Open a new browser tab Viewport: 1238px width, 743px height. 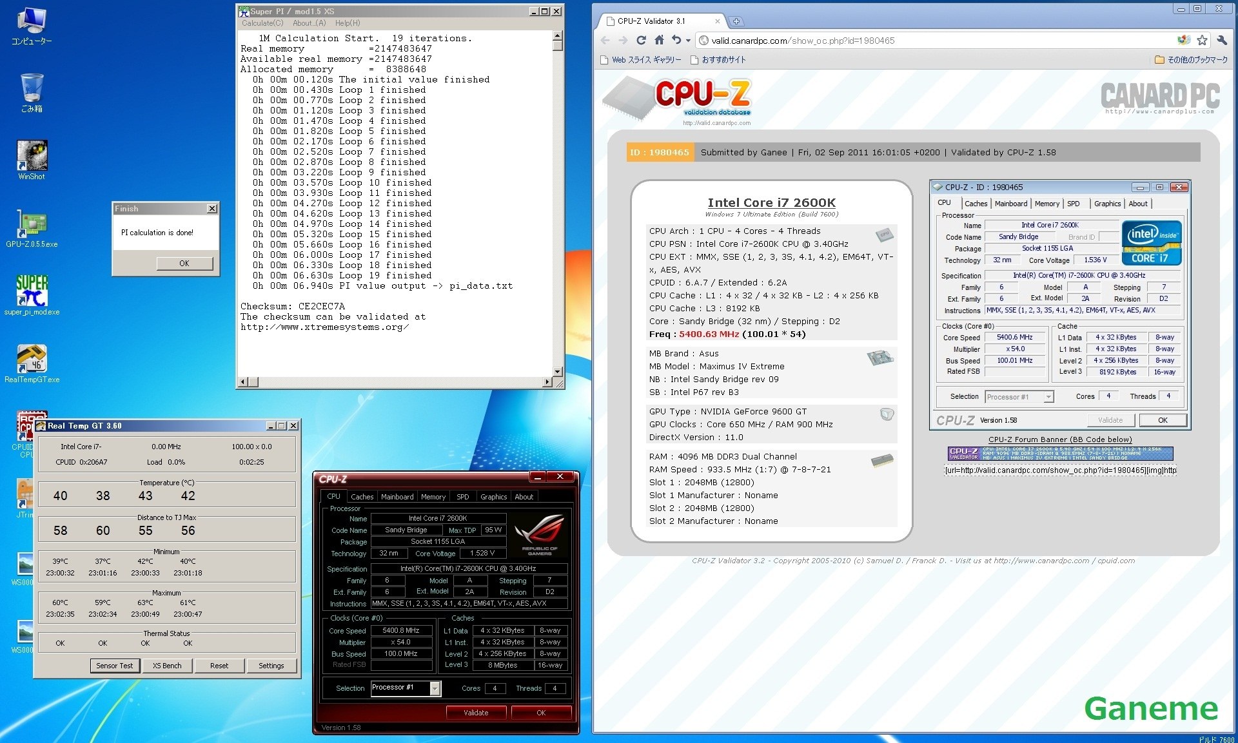[x=736, y=21]
